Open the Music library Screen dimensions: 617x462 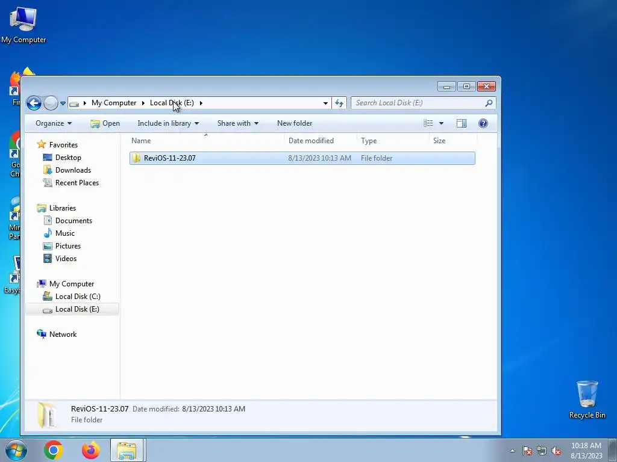click(x=65, y=233)
